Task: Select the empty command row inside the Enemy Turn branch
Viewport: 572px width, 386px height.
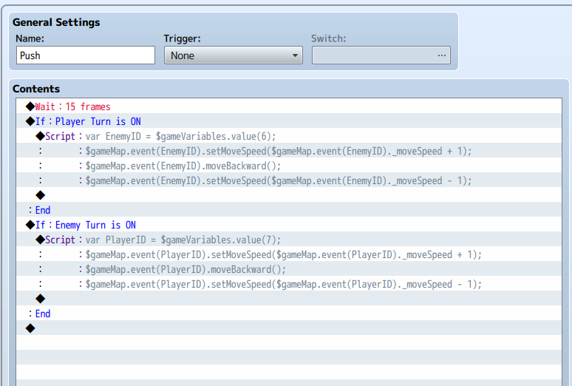Action: coord(289,299)
